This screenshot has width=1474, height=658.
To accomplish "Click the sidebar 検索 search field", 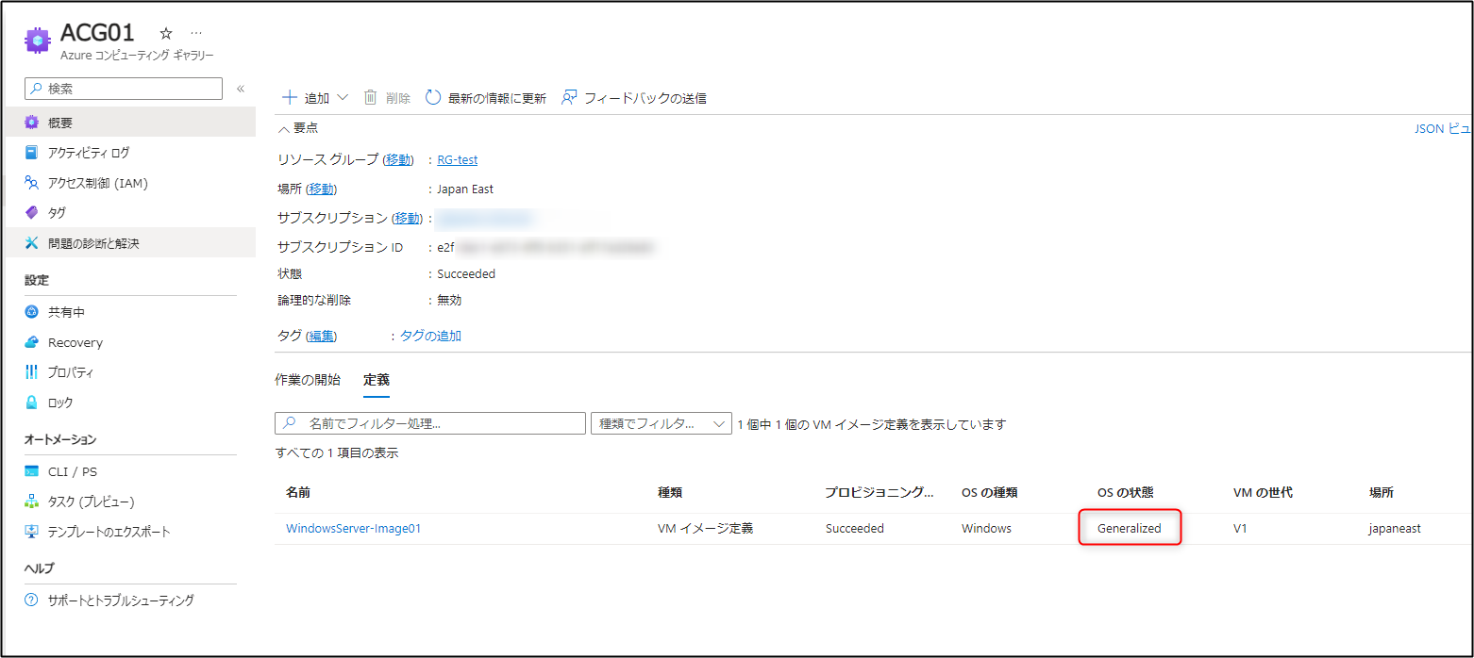I will click(124, 89).
